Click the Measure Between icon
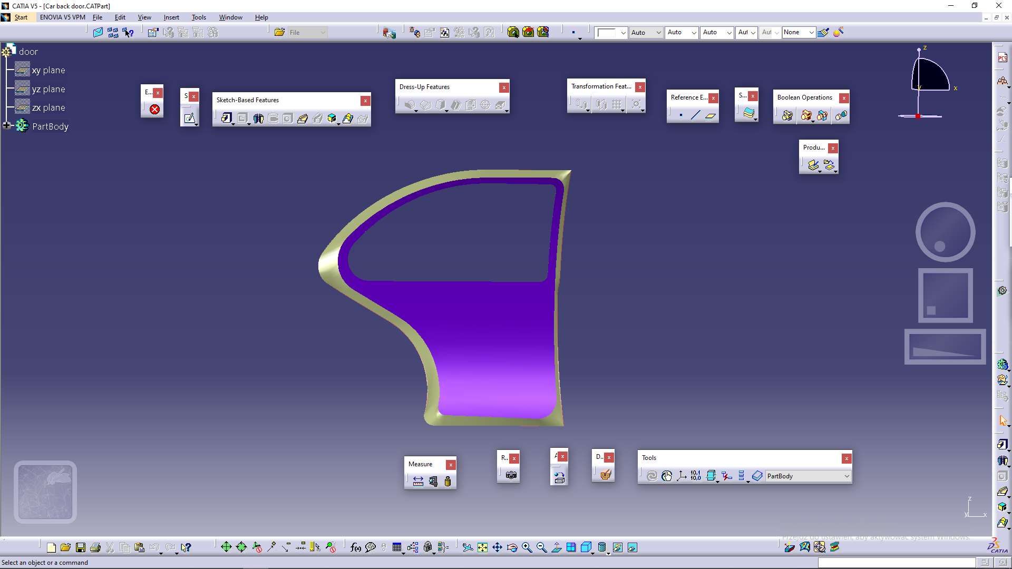The width and height of the screenshot is (1012, 569). coord(418,481)
